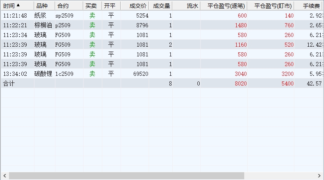This screenshot has height=180, width=324.
Task: Select the 碳酸锂 product cell
Action: click(43, 74)
